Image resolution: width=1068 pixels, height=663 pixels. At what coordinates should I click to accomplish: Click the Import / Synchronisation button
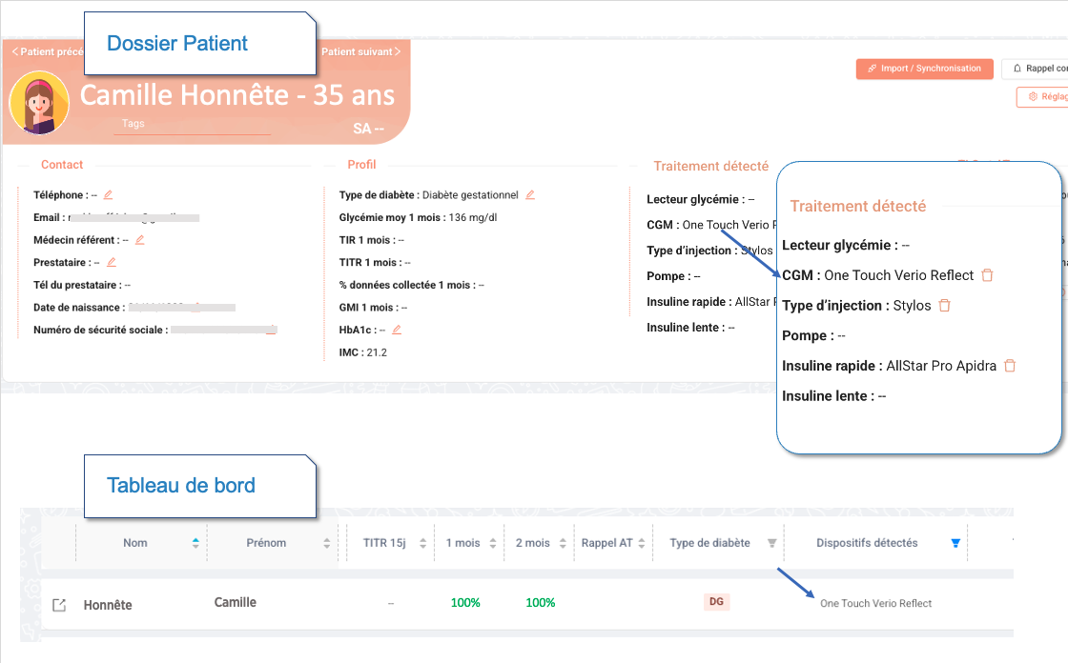click(924, 69)
